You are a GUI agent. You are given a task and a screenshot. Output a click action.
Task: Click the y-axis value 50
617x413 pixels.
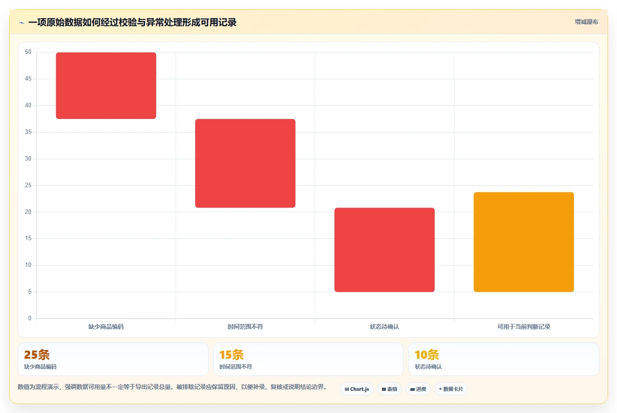click(28, 52)
